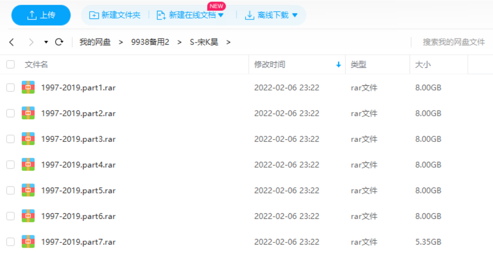Go to 我的网盘 in breadcrumb
493x258 pixels.
tap(95, 42)
